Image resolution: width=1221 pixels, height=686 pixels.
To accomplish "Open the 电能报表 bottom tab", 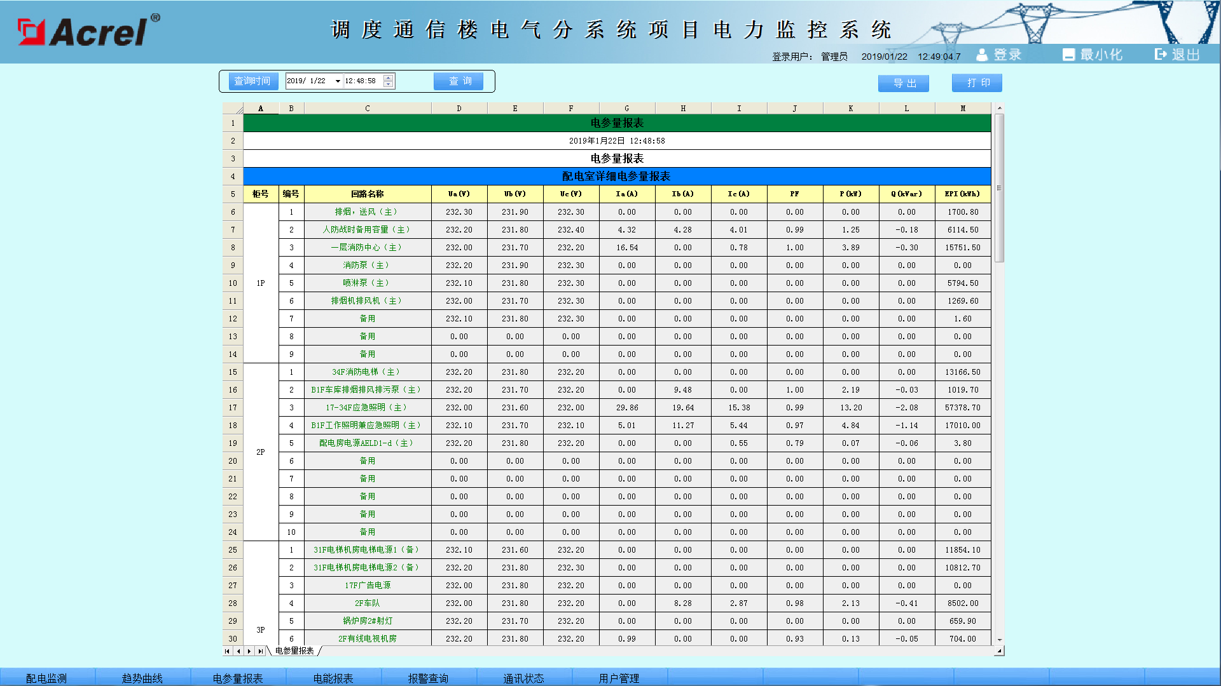I will click(333, 678).
